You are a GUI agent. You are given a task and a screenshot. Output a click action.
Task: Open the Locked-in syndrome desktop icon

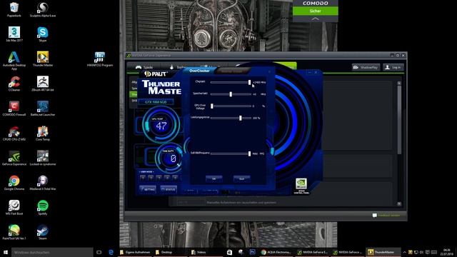click(x=43, y=158)
